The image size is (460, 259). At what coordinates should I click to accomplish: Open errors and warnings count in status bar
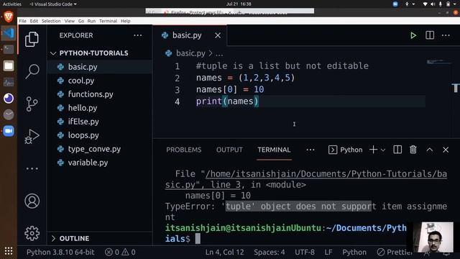pyautogui.click(x=120, y=252)
